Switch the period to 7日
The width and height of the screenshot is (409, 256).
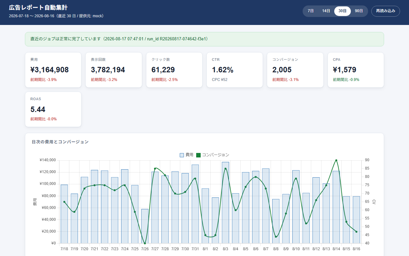(x=311, y=11)
